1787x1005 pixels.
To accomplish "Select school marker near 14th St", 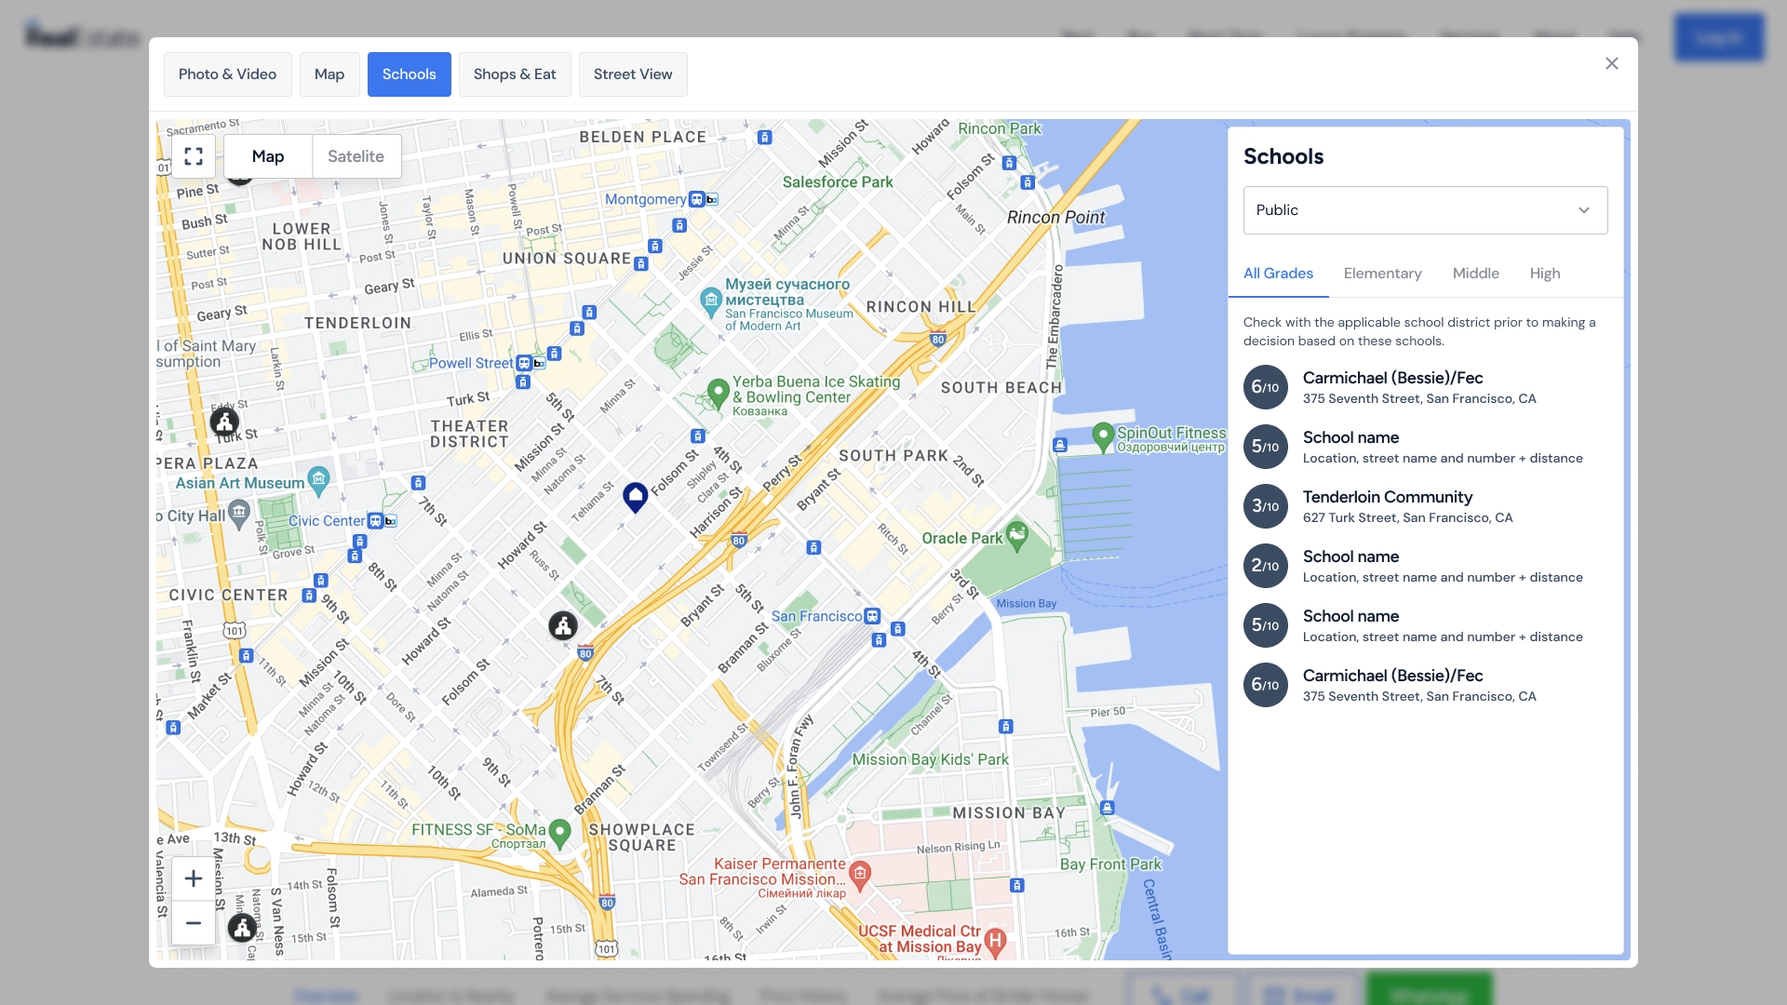I will 242,928.
